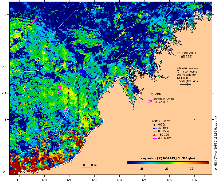Click the -17 latitude axis label

tap(4, 93)
